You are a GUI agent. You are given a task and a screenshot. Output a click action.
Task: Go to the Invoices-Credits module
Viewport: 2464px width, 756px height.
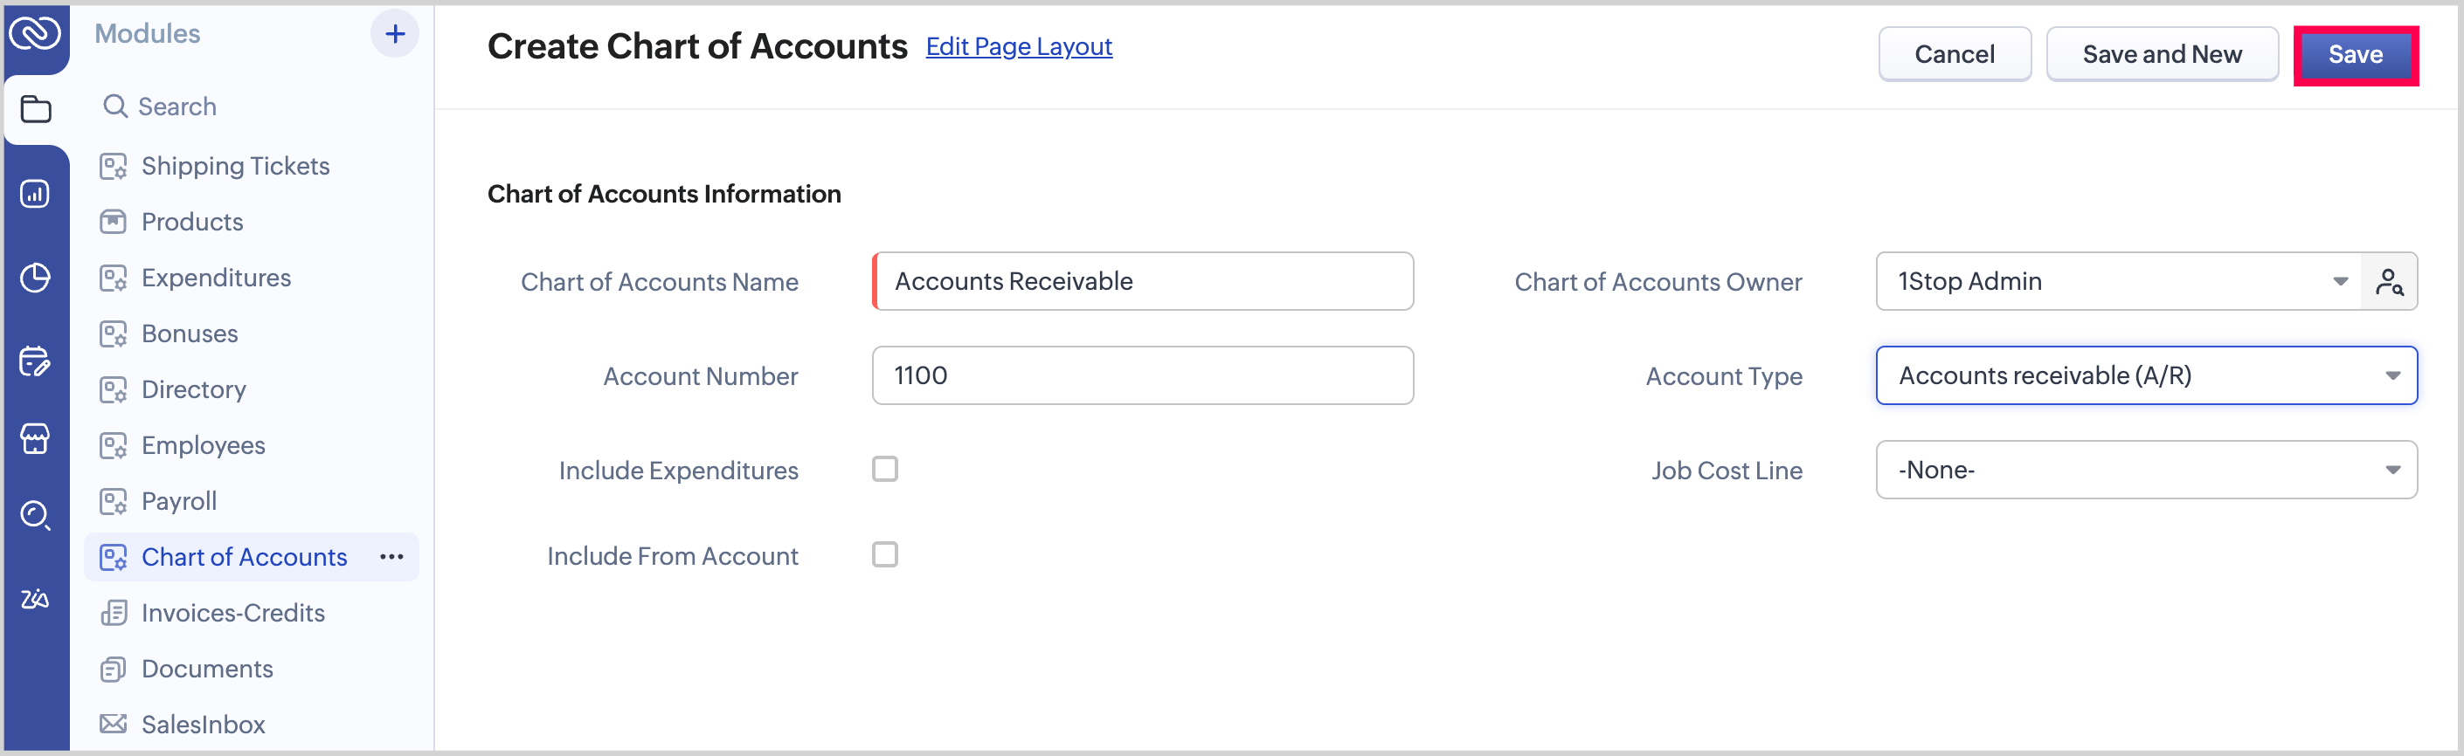point(232,614)
